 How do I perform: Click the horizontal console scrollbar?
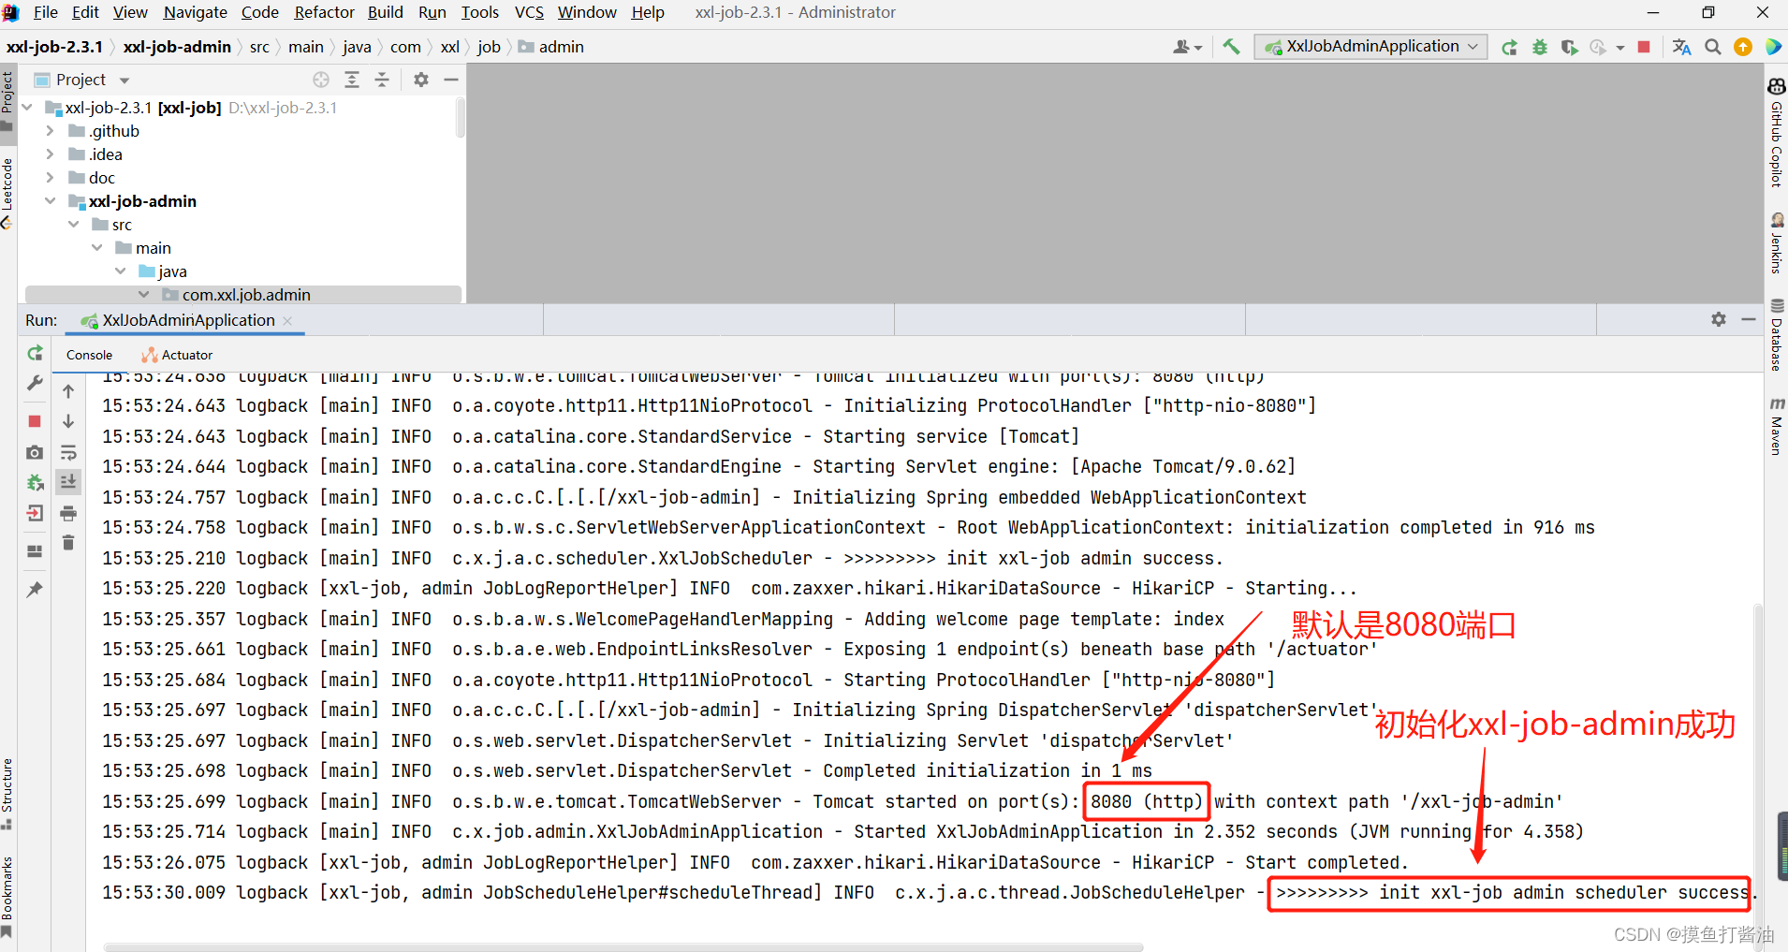tap(623, 946)
